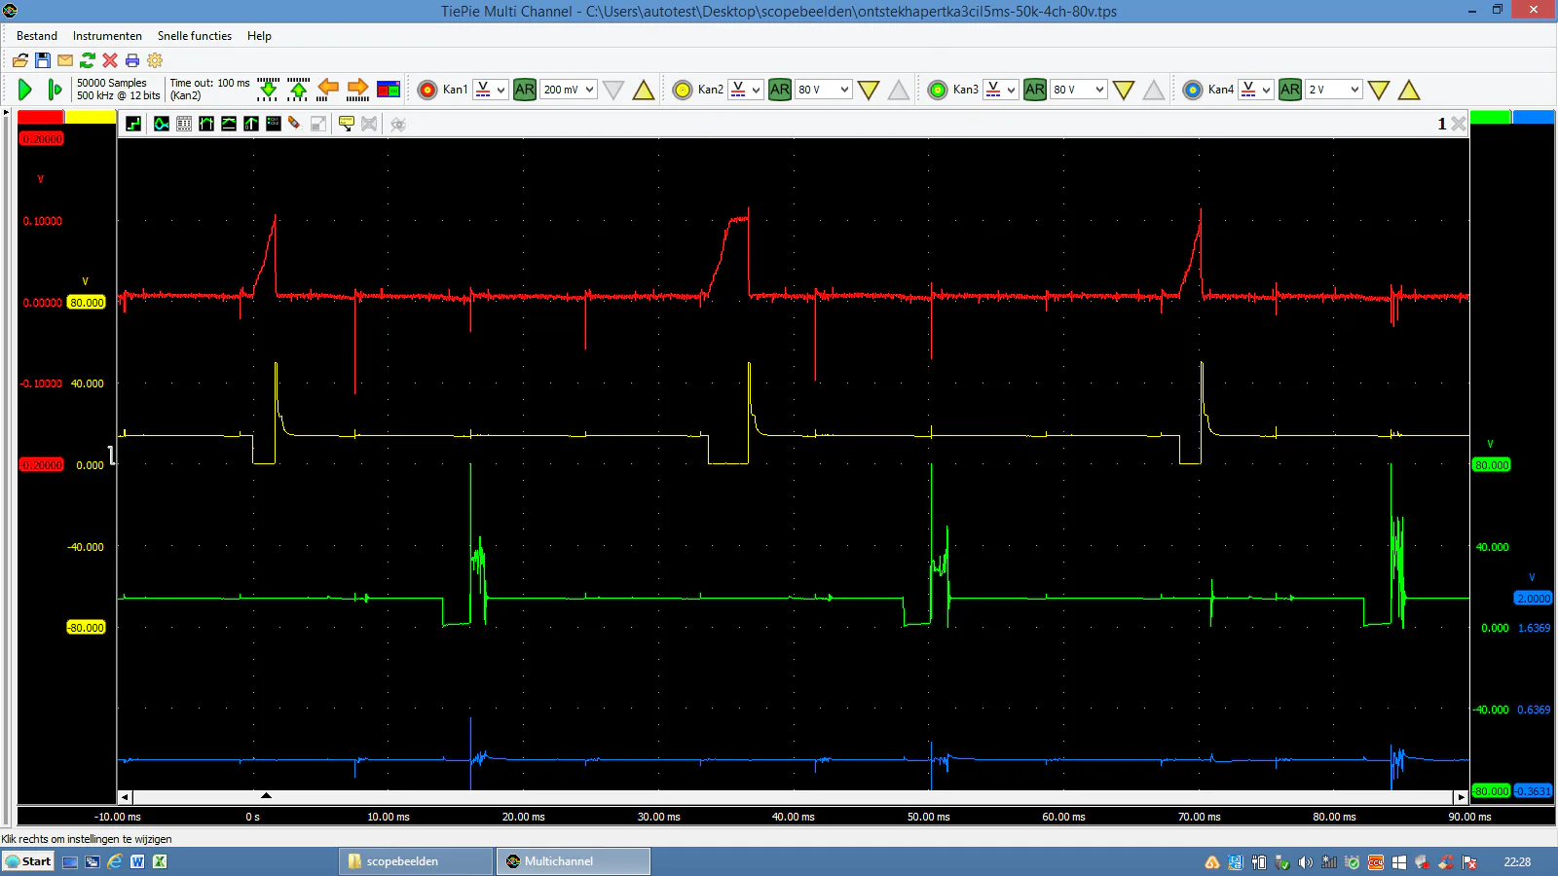
Task: Click the yellow channel color tab
Action: point(91,117)
